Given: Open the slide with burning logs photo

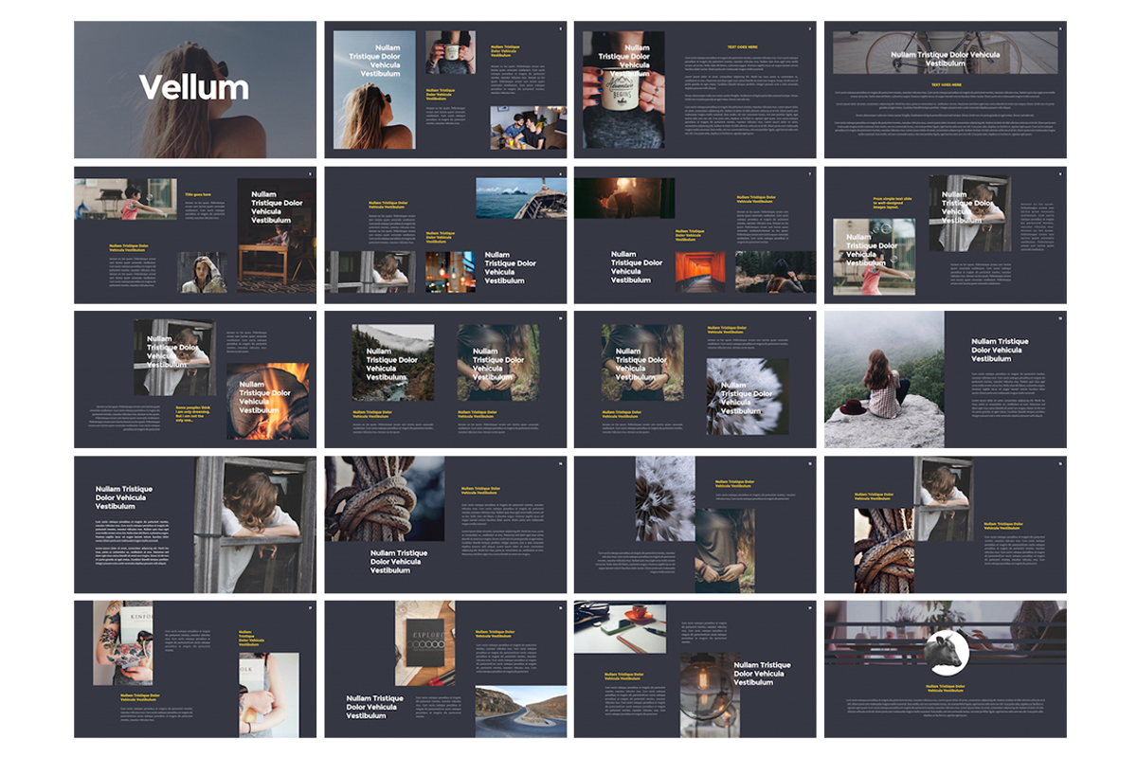Looking at the screenshot, I should (195, 380).
